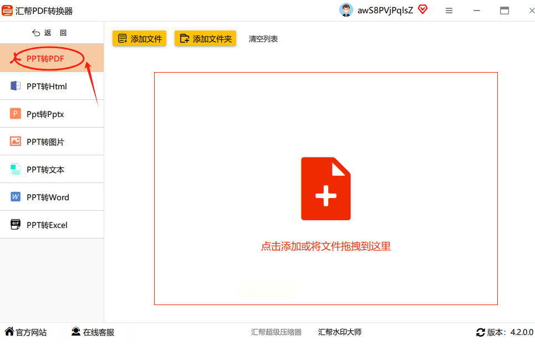Screen dimensions: 535x345
Task: Select the PPT转PDF sidebar item
Action: point(52,58)
